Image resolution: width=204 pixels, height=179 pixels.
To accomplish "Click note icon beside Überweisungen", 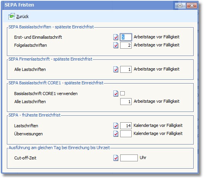I will pos(116,134).
